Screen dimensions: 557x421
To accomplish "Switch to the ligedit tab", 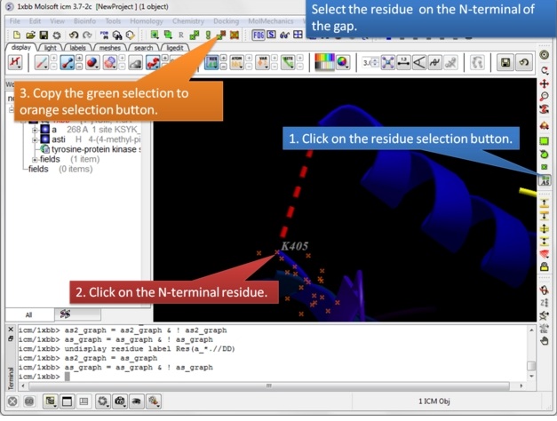I will 175,48.
